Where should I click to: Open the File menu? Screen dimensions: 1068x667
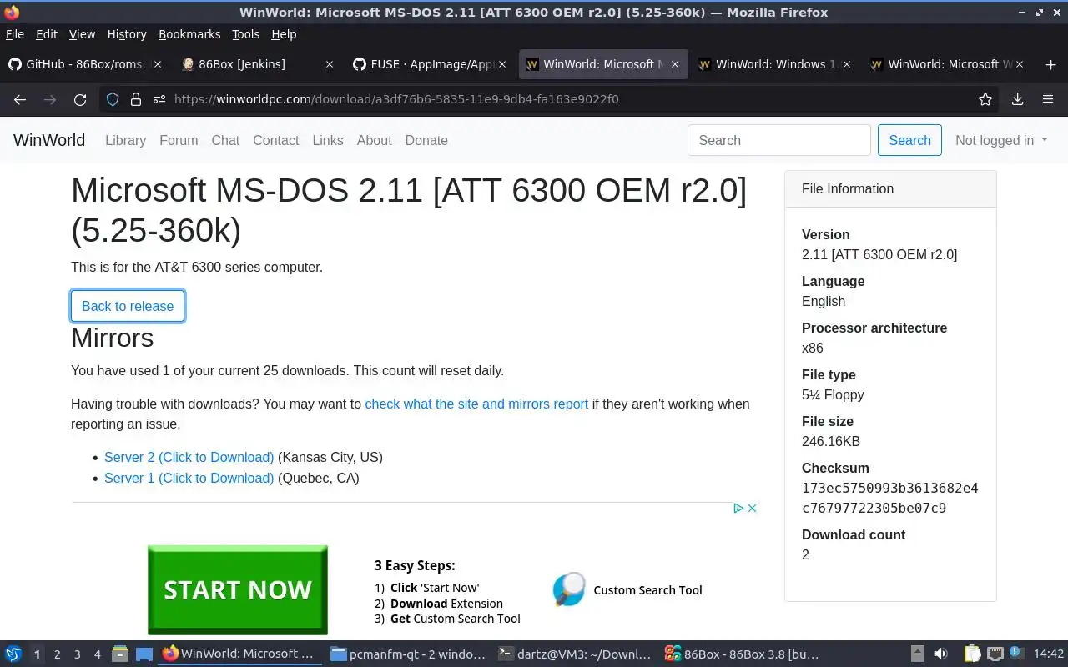click(x=15, y=34)
